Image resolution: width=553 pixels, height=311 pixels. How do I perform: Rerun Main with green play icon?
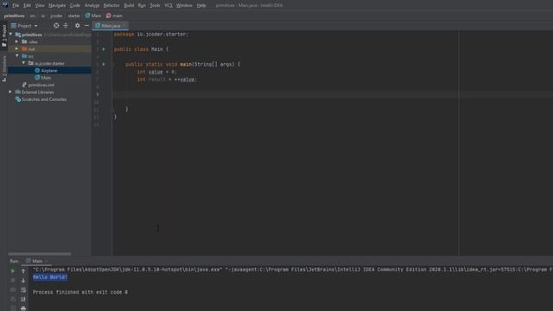tap(13, 271)
